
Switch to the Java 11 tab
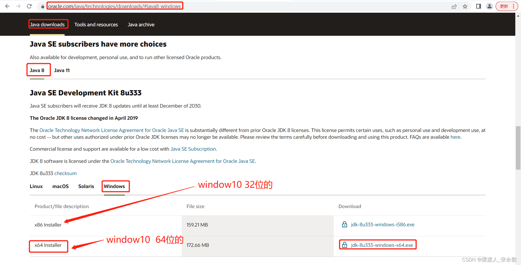pyautogui.click(x=62, y=70)
